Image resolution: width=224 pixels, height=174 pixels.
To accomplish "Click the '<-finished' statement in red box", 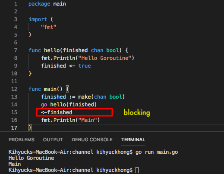I will 57,112.
